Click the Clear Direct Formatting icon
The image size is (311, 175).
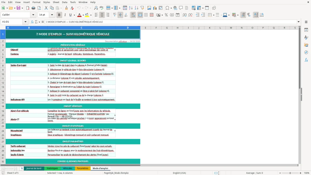[72, 8]
